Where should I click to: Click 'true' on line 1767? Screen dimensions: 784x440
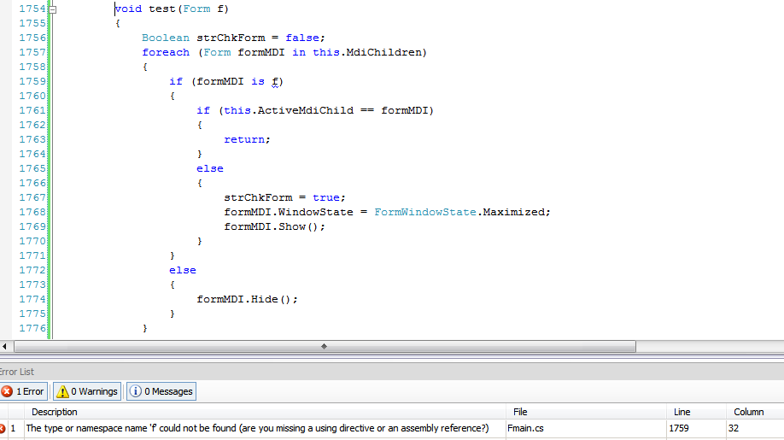(326, 197)
